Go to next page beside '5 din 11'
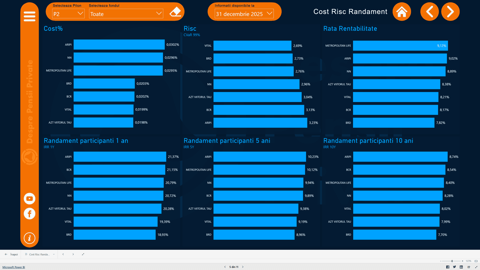480x270 pixels. [x=243, y=267]
